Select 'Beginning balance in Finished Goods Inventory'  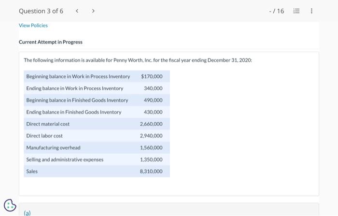77,100
